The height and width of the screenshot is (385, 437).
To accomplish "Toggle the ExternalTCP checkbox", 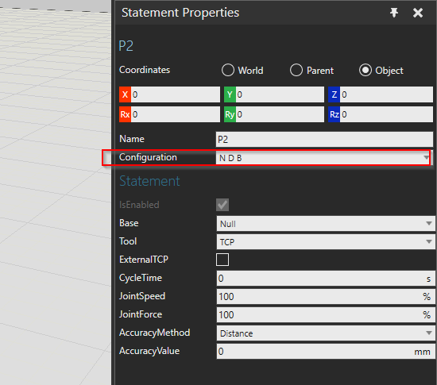I will [x=222, y=260].
